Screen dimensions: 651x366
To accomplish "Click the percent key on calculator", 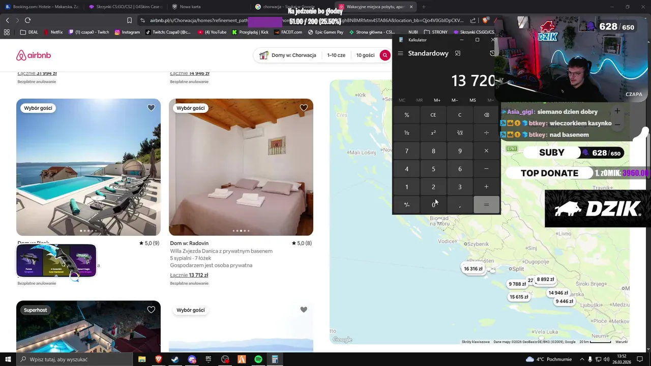I will point(406,115).
